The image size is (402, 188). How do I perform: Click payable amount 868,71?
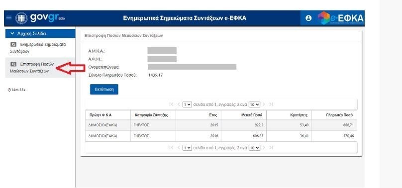click(x=348, y=125)
